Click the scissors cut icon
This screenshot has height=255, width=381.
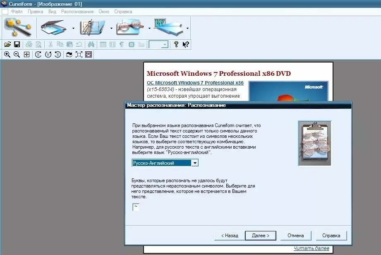click(50, 44)
